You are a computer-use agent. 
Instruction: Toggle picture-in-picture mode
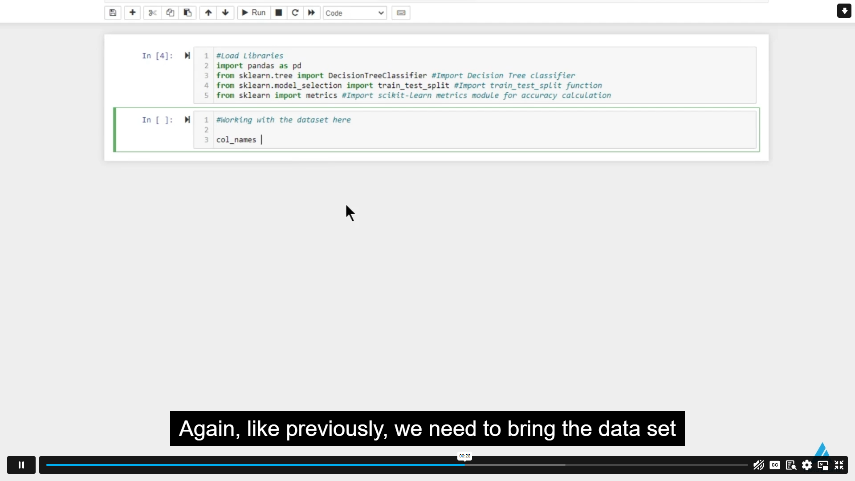tap(823, 465)
